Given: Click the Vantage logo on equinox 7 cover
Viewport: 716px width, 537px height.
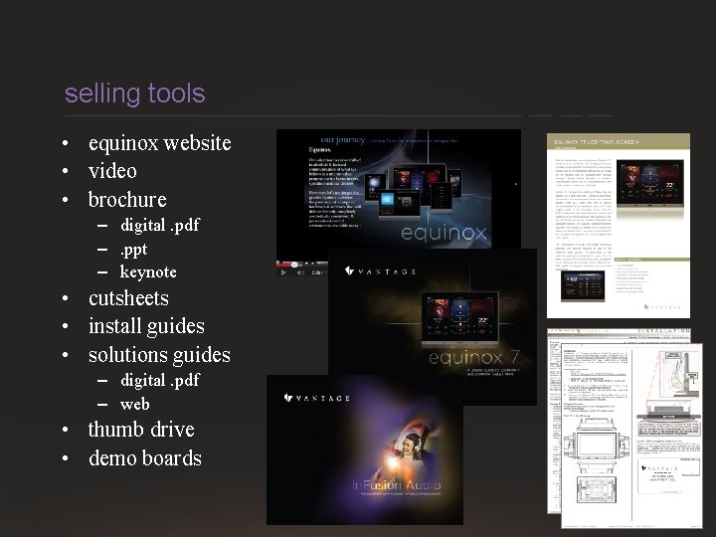Looking at the screenshot, I should [x=380, y=271].
